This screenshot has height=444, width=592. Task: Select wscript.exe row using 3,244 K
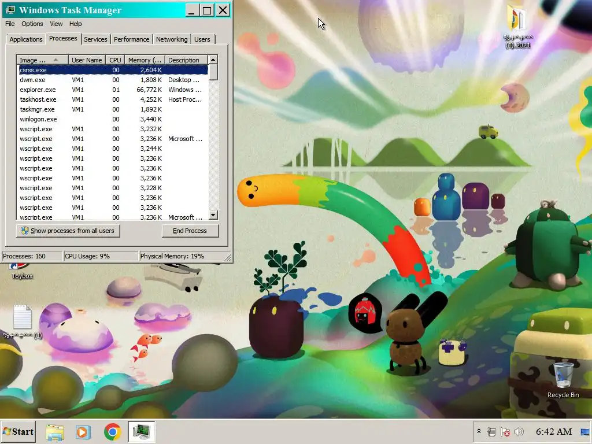point(113,149)
